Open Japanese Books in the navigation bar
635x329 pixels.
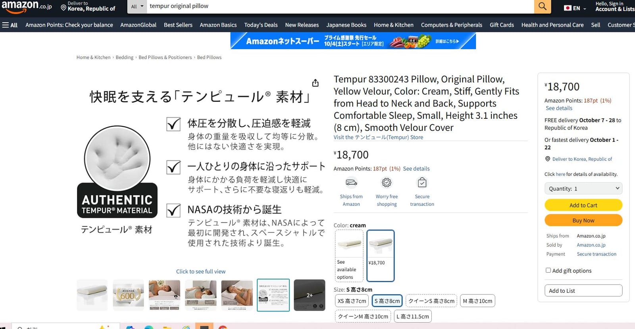pos(346,25)
